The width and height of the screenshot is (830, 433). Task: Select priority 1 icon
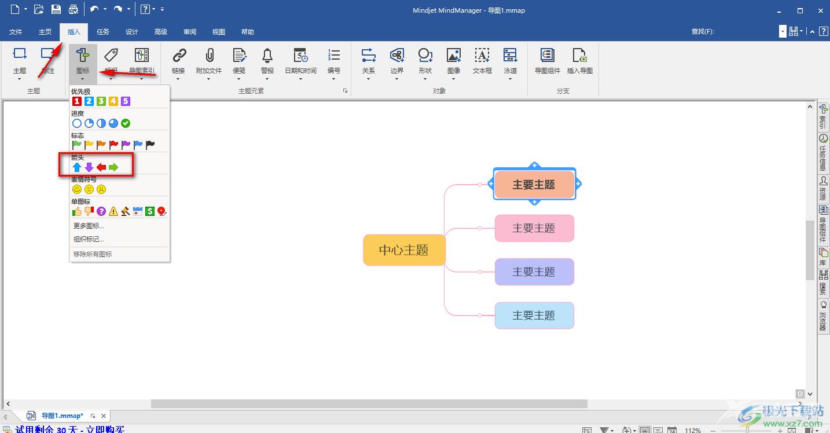click(77, 101)
